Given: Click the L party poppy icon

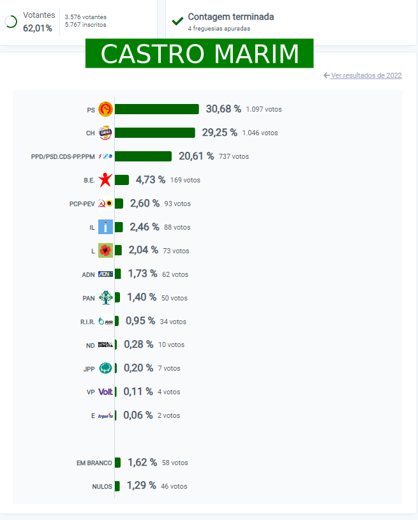Looking at the screenshot, I should click(x=105, y=251).
